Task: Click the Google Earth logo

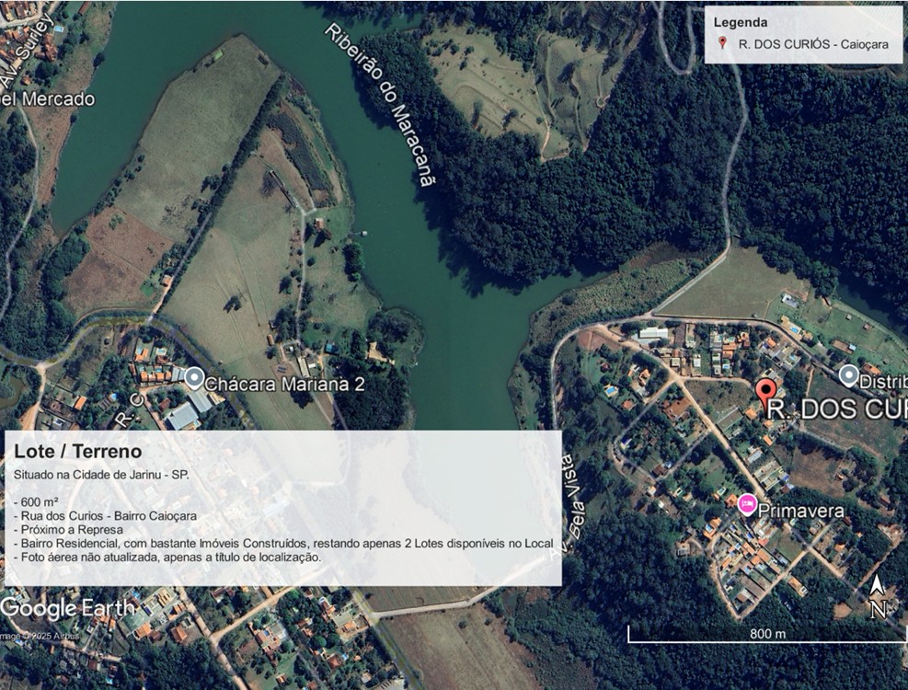Action: coord(67,608)
